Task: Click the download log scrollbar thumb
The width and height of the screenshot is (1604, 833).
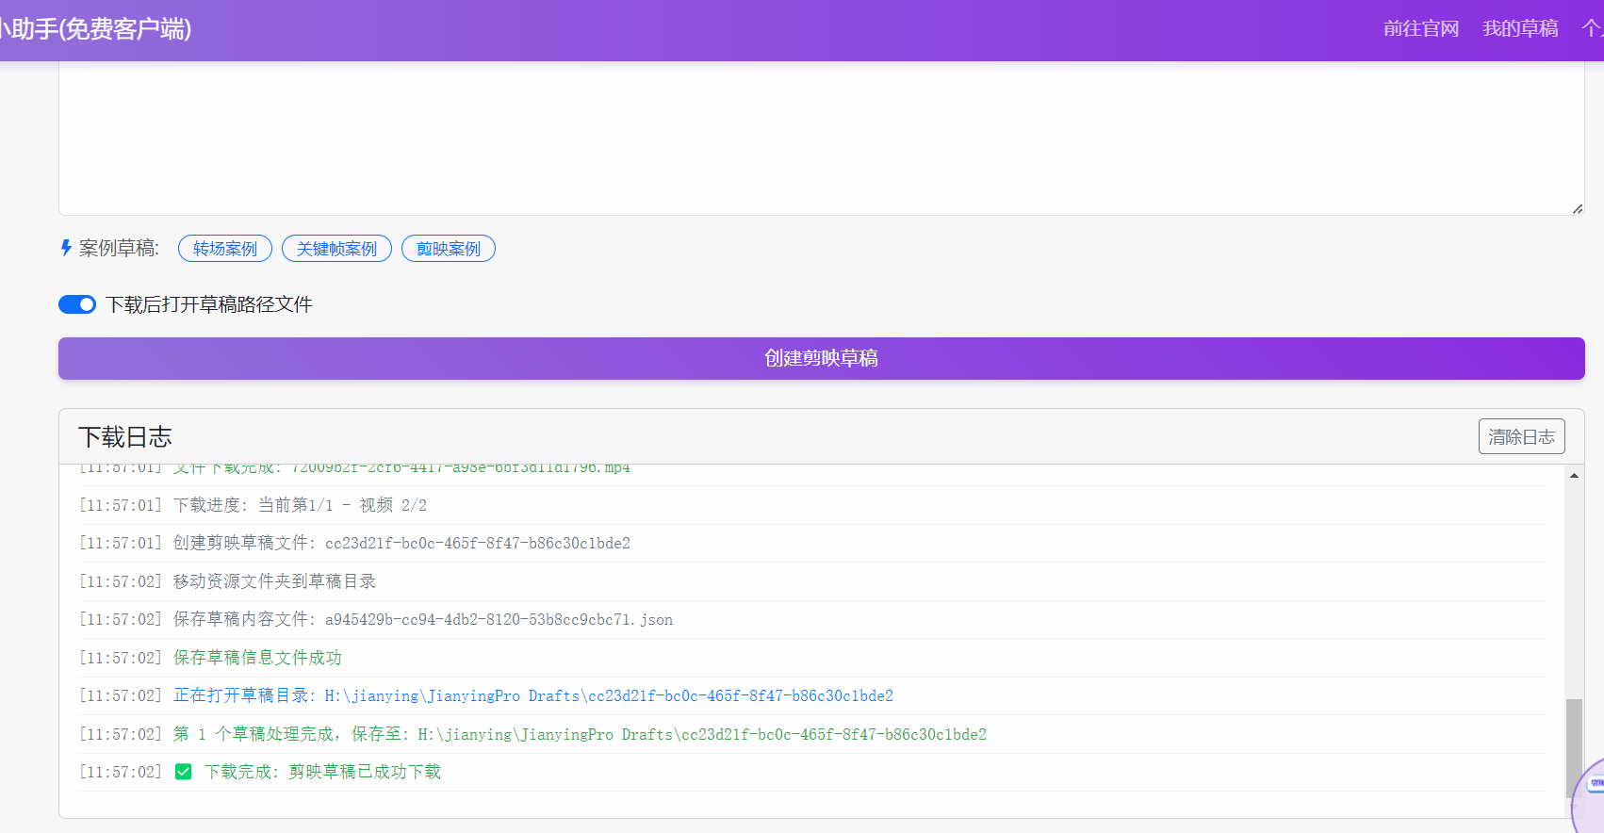Action: coord(1574,744)
